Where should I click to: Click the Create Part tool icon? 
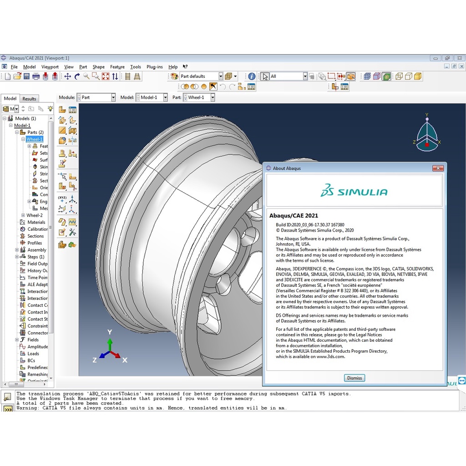click(x=62, y=110)
